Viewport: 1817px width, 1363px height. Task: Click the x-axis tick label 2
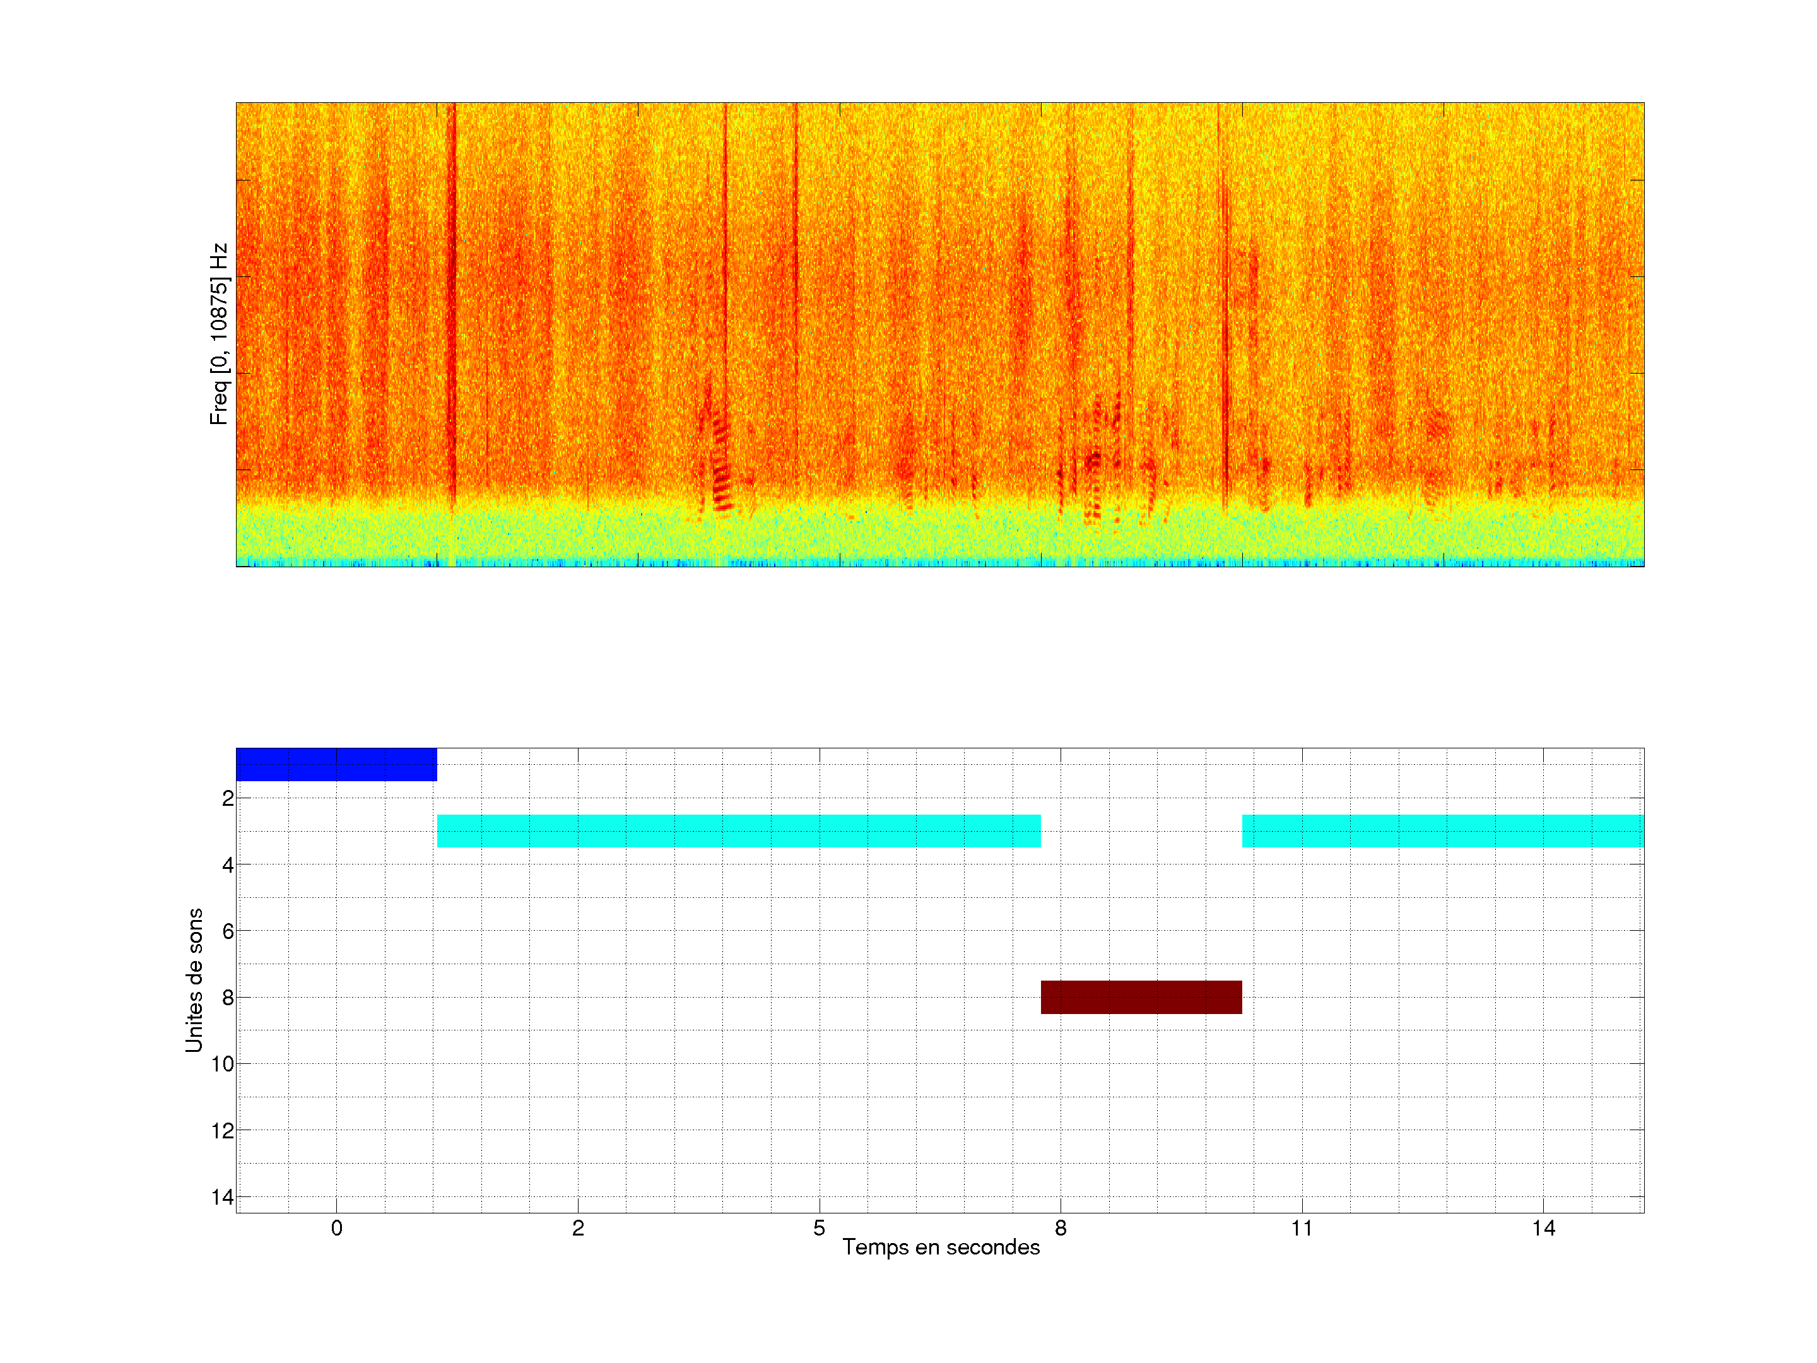click(579, 1228)
